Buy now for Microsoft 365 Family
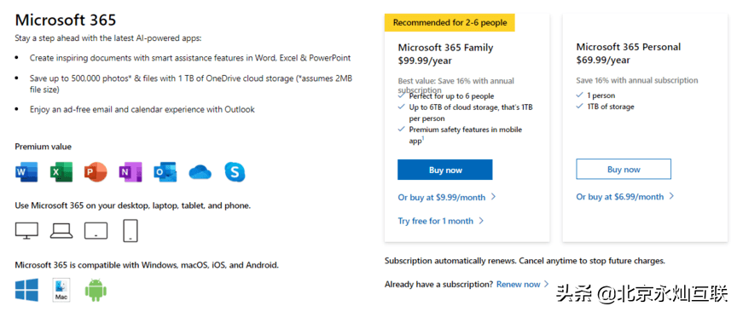 (x=445, y=170)
